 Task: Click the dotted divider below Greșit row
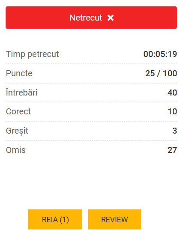click(91, 140)
